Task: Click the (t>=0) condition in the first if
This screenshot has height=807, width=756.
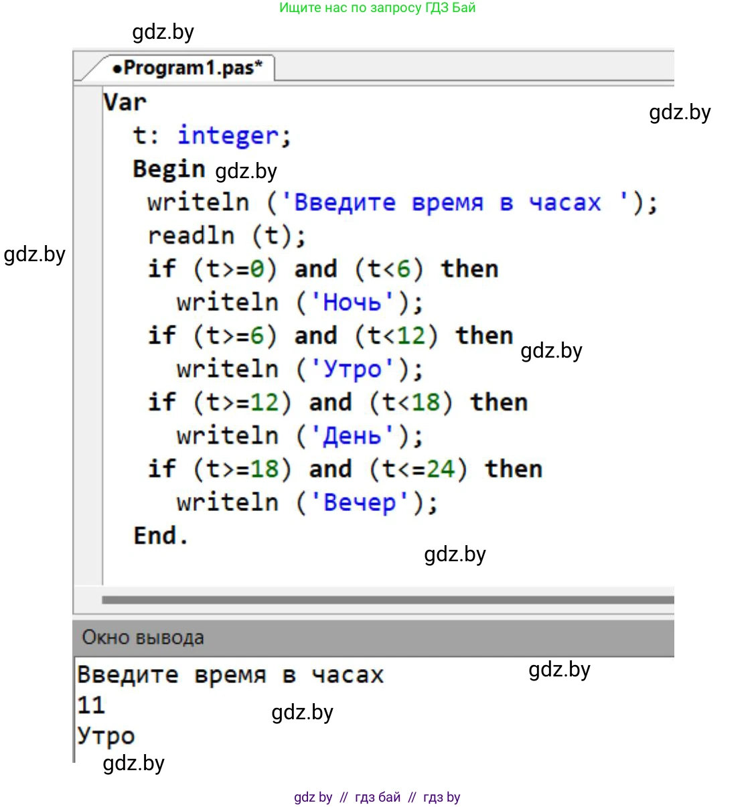Action: pyautogui.click(x=234, y=269)
